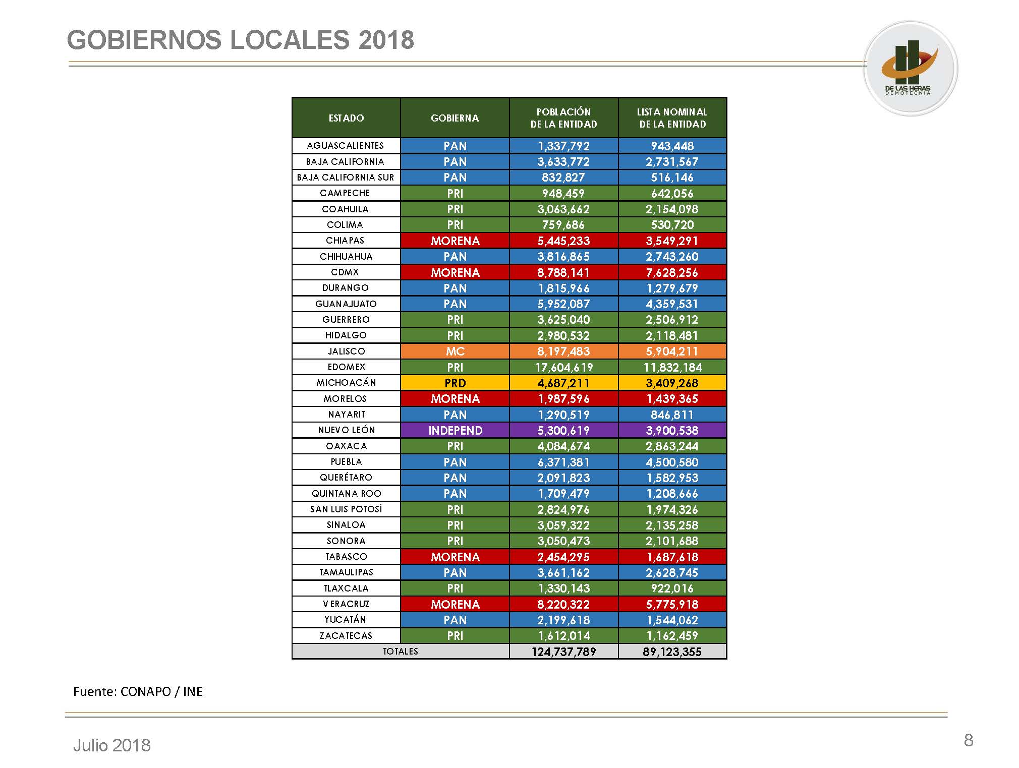Click the GOBIERNOS LOCALES 2018 title

coord(240,40)
